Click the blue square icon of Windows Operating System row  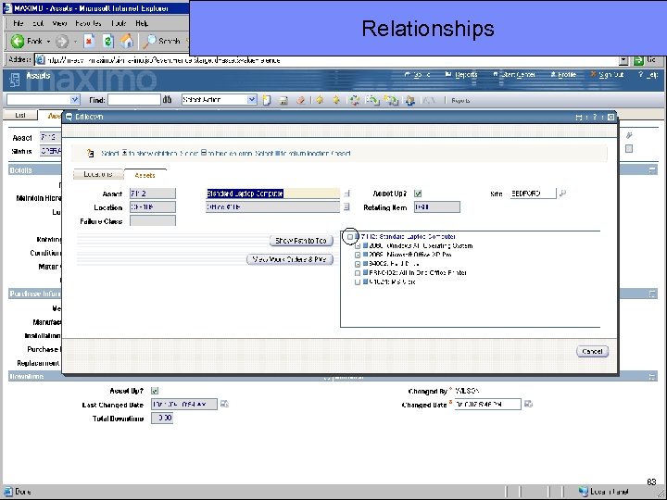pyautogui.click(x=365, y=245)
